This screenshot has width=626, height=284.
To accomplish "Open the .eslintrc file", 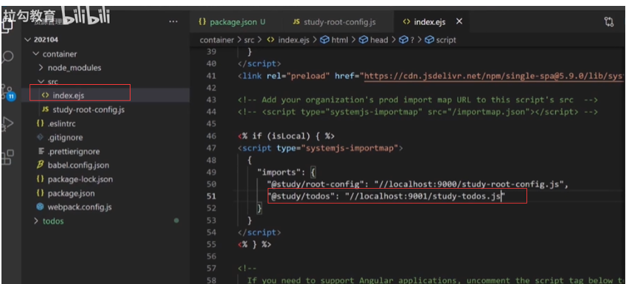I will [x=60, y=123].
